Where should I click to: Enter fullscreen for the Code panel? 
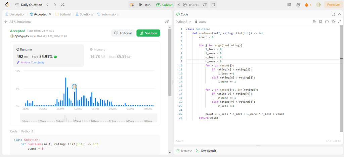pos(333,14)
